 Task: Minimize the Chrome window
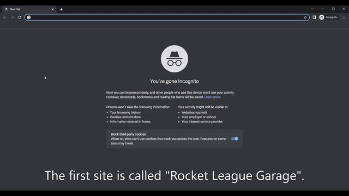pyautogui.click(x=323, y=9)
